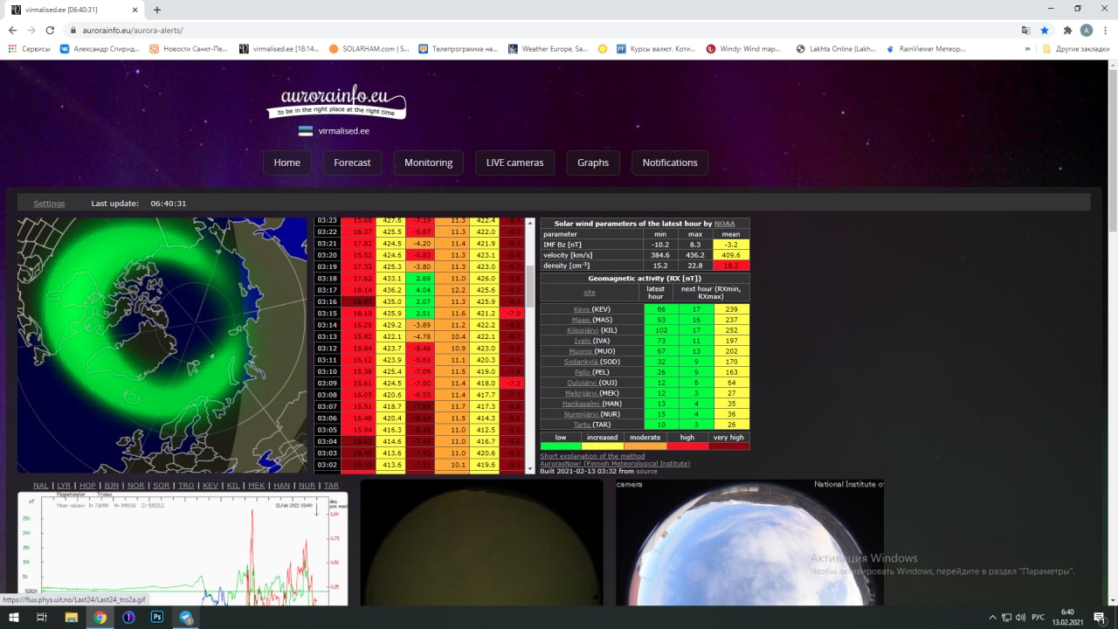Screen dimensions: 1118x629
Task: Open the Chrome profile avatar
Action: 1087,30
